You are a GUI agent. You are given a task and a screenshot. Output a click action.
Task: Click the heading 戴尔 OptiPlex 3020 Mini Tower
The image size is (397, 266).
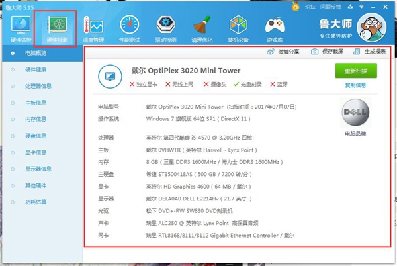186,71
